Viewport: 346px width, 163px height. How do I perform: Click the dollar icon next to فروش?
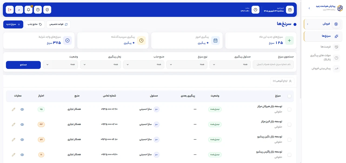click(336, 24)
